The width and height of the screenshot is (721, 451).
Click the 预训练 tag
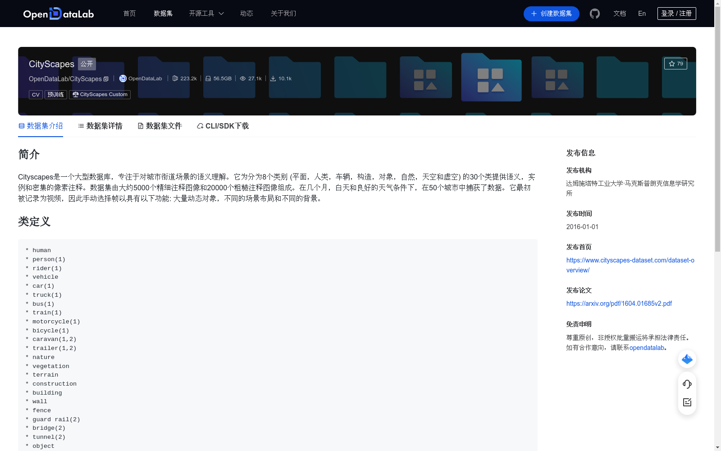pyautogui.click(x=56, y=95)
